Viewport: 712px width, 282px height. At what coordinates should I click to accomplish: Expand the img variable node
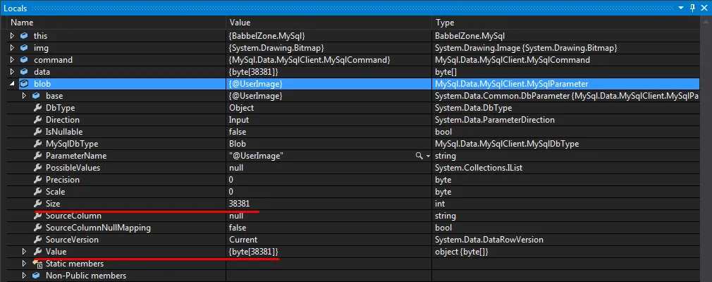click(12, 48)
